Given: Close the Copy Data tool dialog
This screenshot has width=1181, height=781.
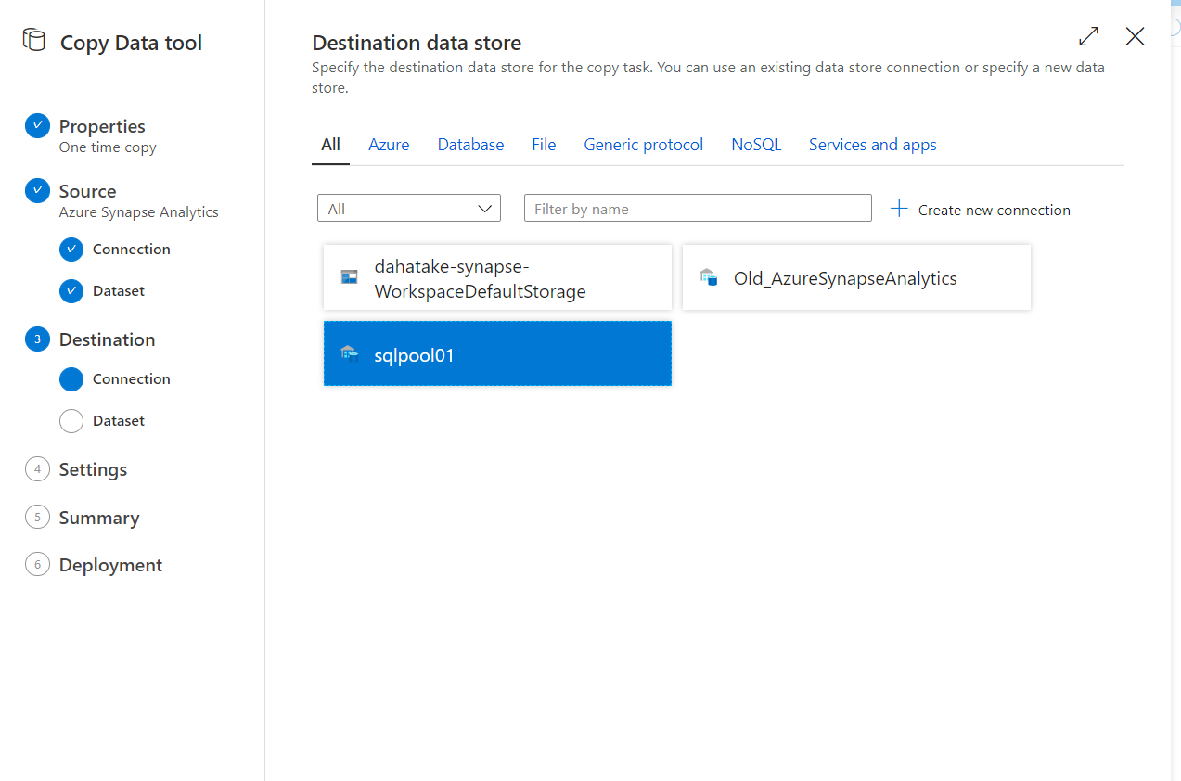Looking at the screenshot, I should tap(1135, 36).
